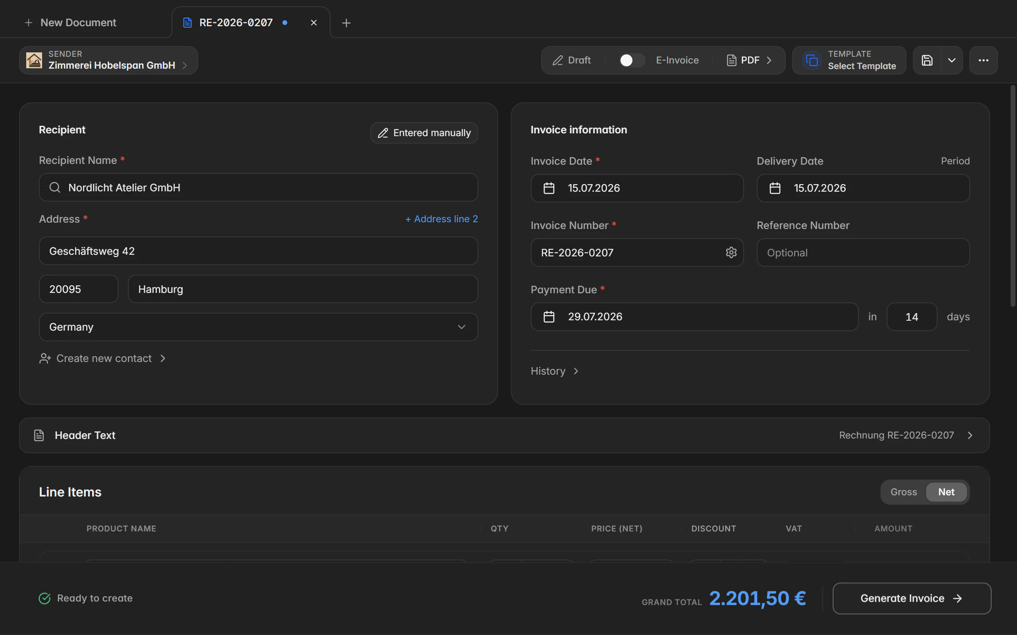The height and width of the screenshot is (635, 1017).
Task: Click the Ready to create check icon
Action: pyautogui.click(x=44, y=598)
